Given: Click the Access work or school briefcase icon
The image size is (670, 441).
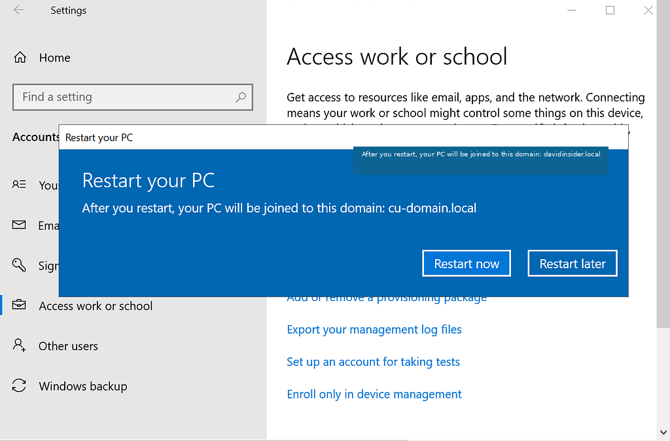Looking at the screenshot, I should click(19, 305).
